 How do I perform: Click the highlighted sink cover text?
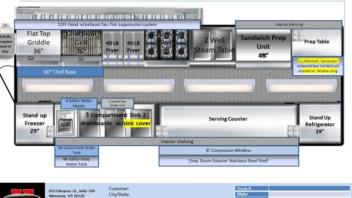(x=137, y=123)
